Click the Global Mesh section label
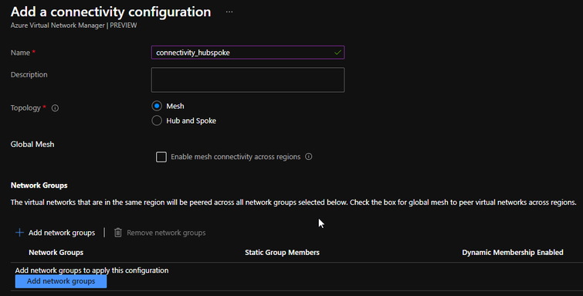The width and height of the screenshot is (583, 296). (32, 145)
